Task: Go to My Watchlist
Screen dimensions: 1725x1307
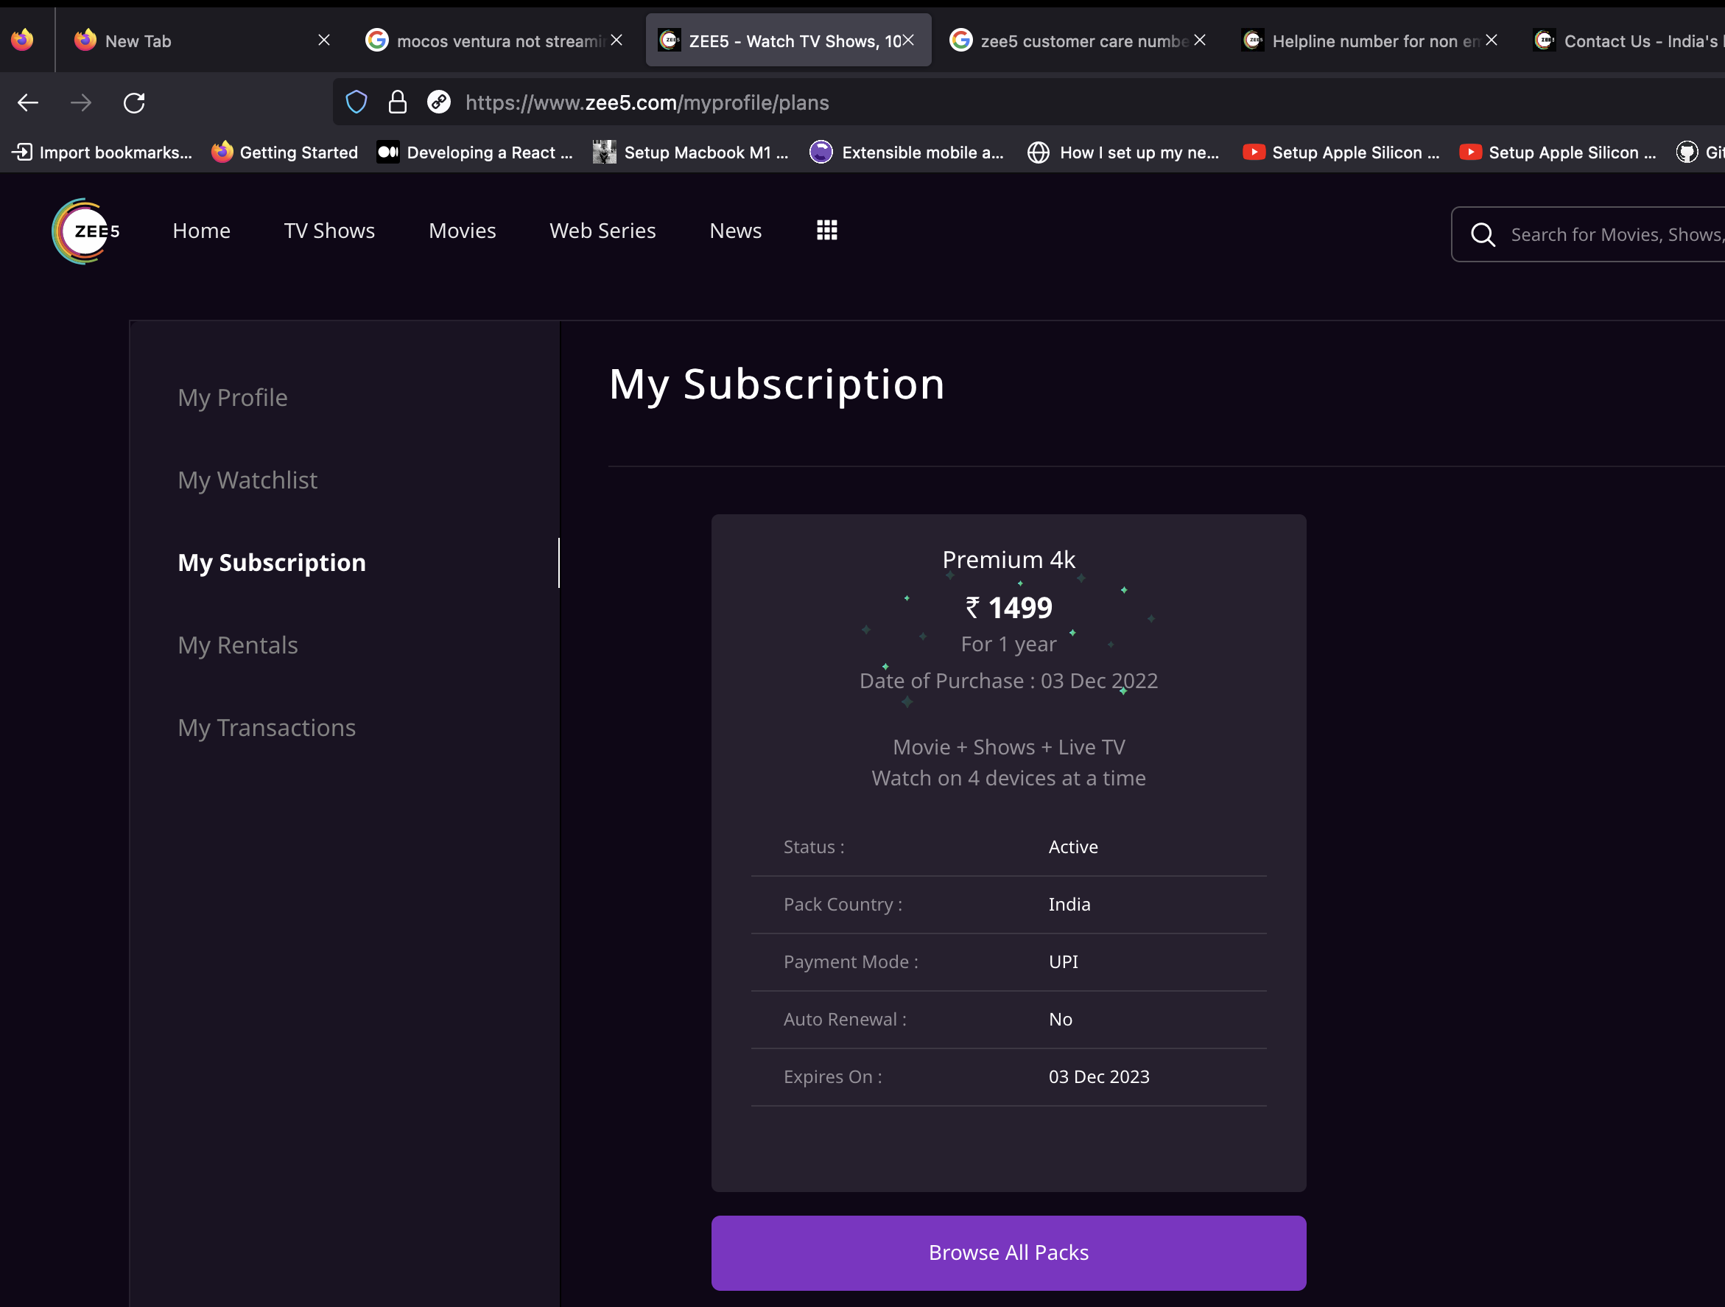Action: 247,480
